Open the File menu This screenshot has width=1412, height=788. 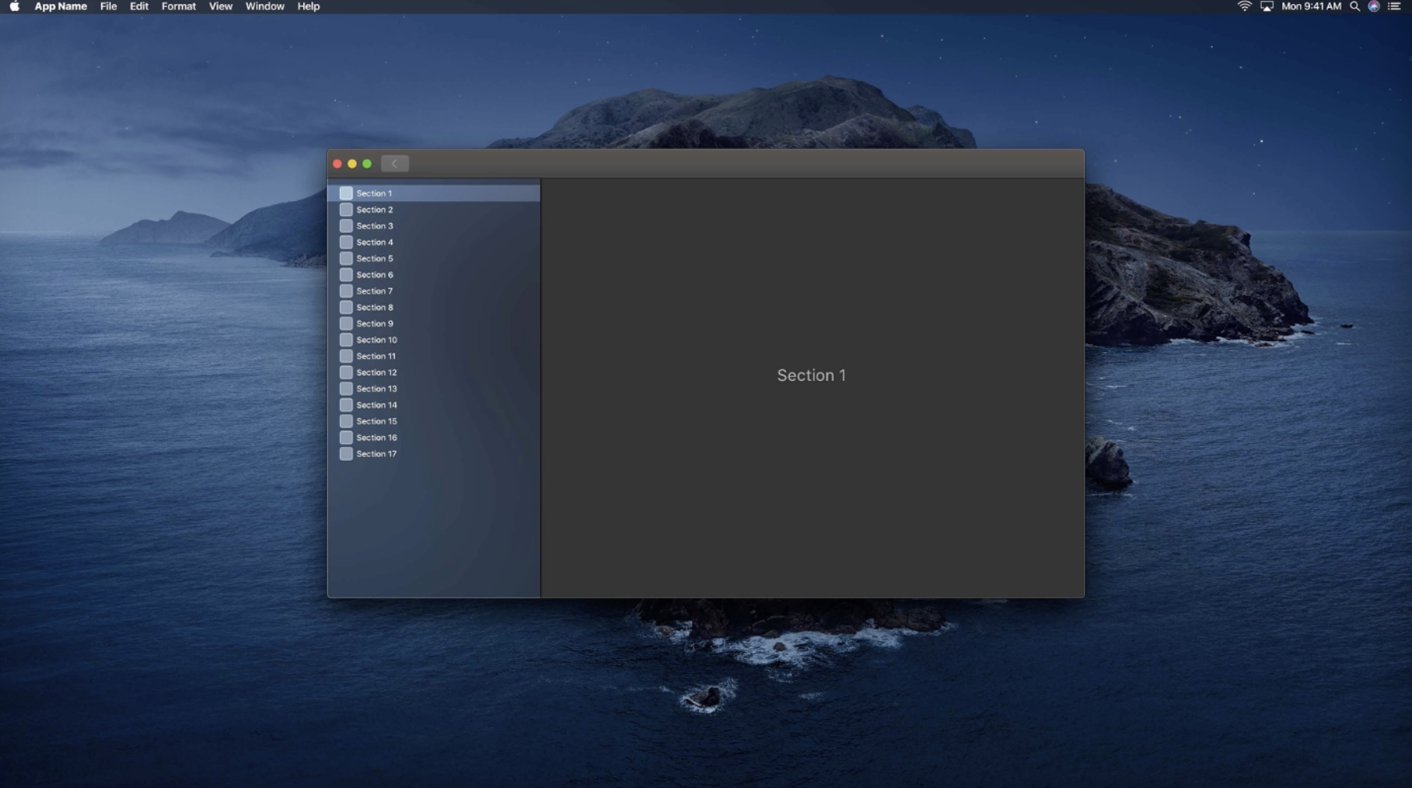click(108, 6)
